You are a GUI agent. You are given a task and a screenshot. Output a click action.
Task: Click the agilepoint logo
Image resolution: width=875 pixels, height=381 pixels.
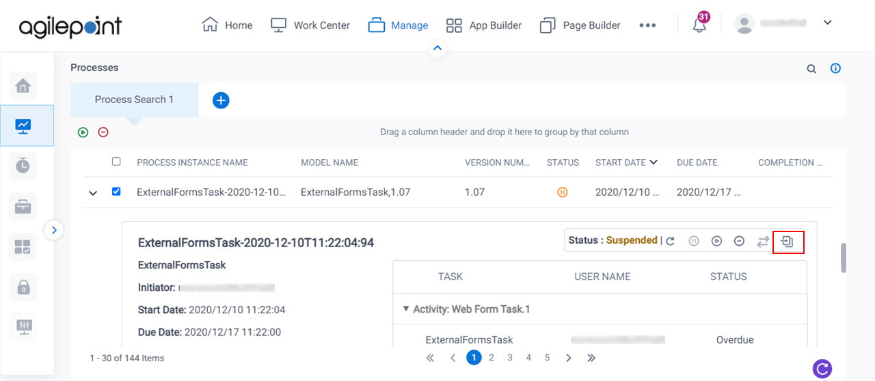70,27
